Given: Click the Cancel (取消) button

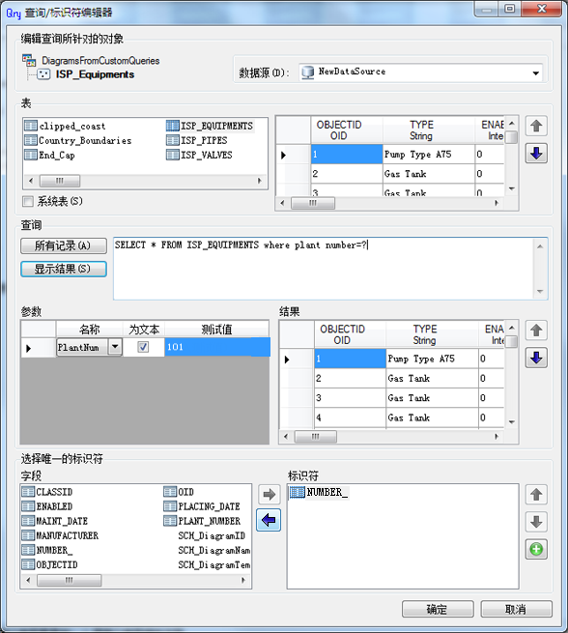Looking at the screenshot, I should pyautogui.click(x=517, y=609).
